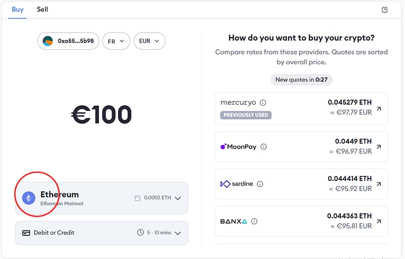Image resolution: width=405 pixels, height=259 pixels.
Task: Click the MoonPay info icon
Action: [x=264, y=147]
